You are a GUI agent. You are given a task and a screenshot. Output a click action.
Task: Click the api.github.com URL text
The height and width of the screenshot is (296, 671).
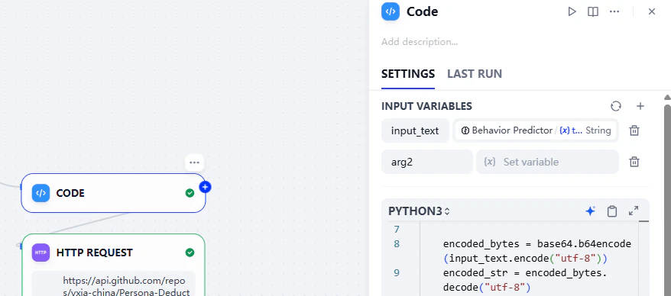126,286
